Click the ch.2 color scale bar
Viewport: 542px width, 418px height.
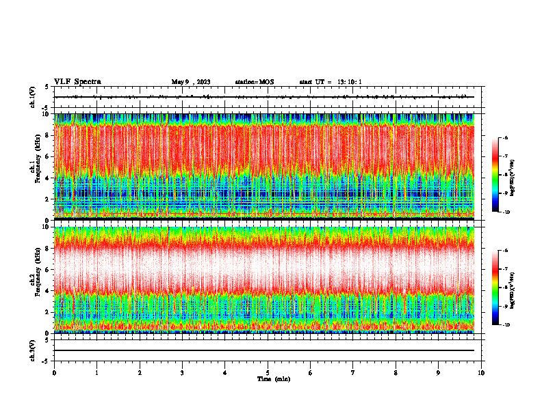[x=495, y=288]
